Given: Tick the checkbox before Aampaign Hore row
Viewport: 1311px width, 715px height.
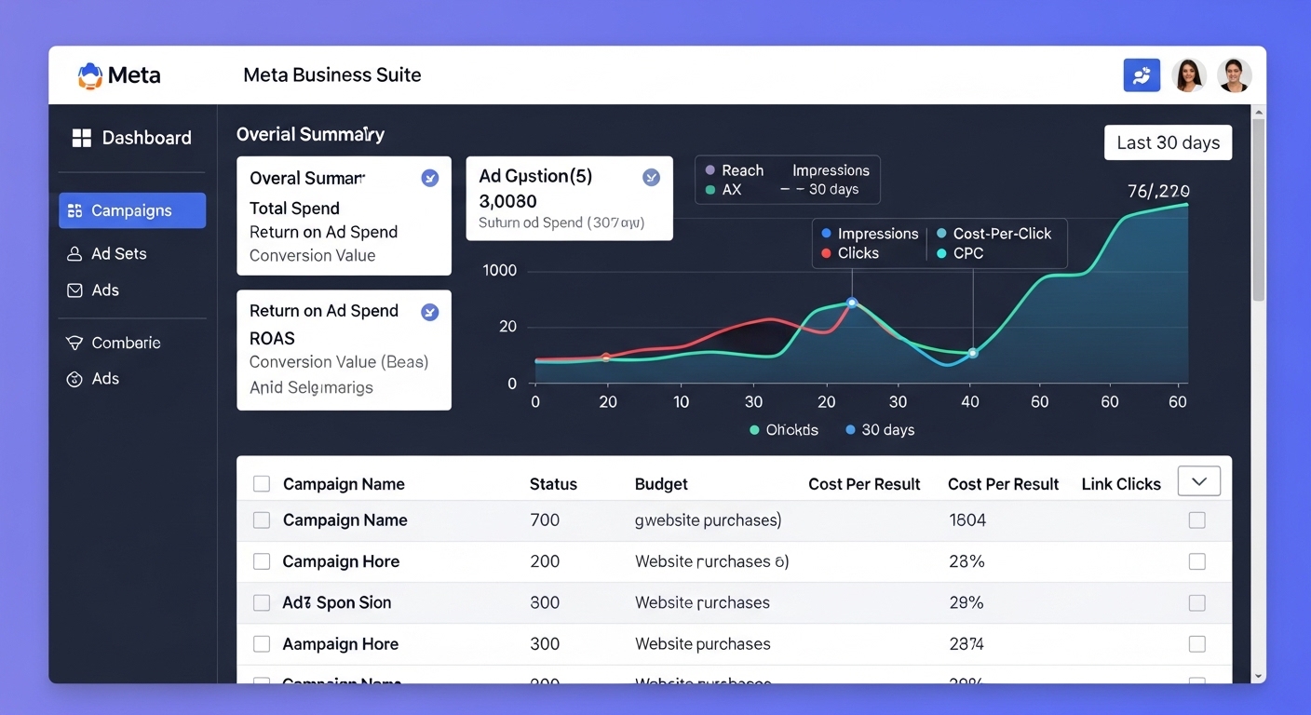Looking at the screenshot, I should coord(262,644).
